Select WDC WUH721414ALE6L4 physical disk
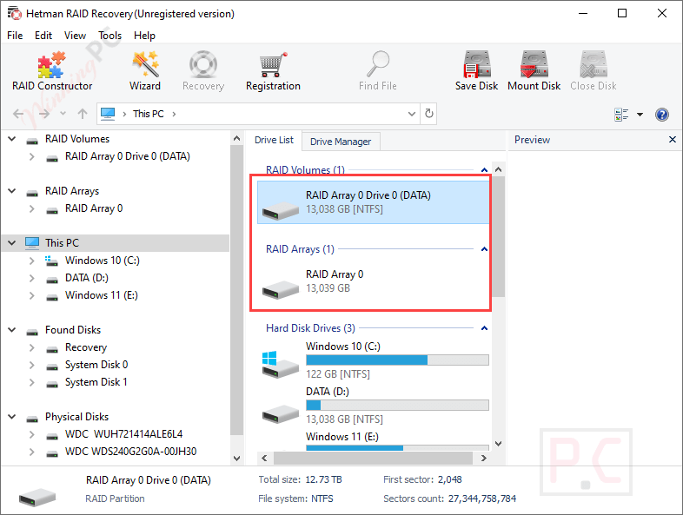This screenshot has width=683, height=515. tap(123, 434)
